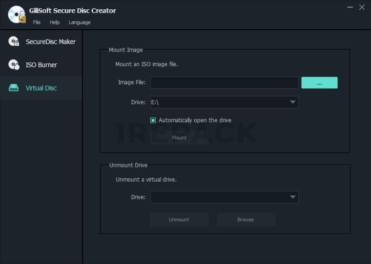Viewport: 371px width, 264px height.
Task: Toggle Automatically open the drive checkbox
Action: coord(153,120)
